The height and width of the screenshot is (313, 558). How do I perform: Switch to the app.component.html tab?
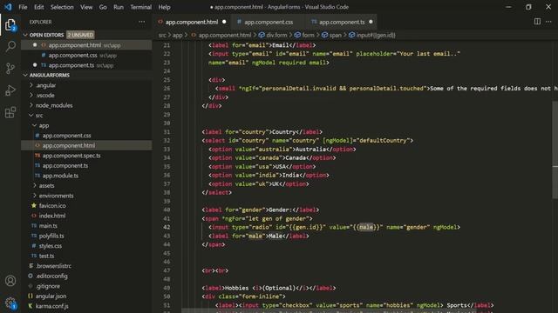pyautogui.click(x=192, y=22)
